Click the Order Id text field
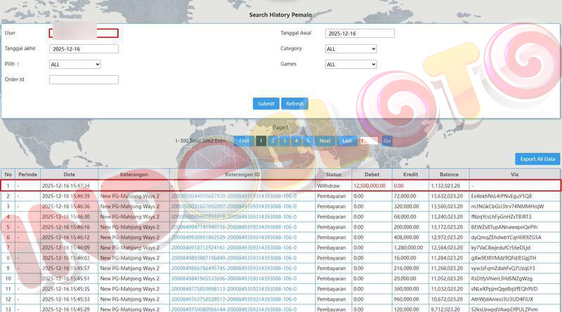Image resolution: width=562 pixels, height=312 pixels. (x=84, y=80)
